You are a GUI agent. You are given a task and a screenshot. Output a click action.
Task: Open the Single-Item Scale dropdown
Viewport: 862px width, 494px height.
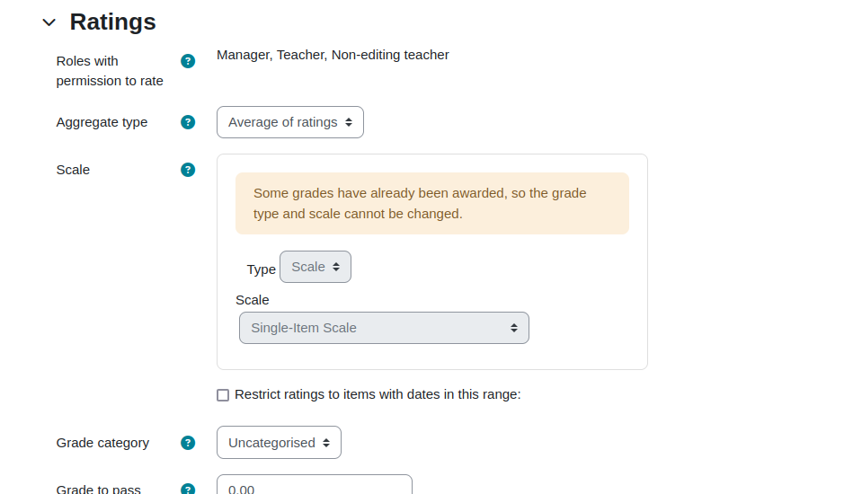(x=385, y=328)
